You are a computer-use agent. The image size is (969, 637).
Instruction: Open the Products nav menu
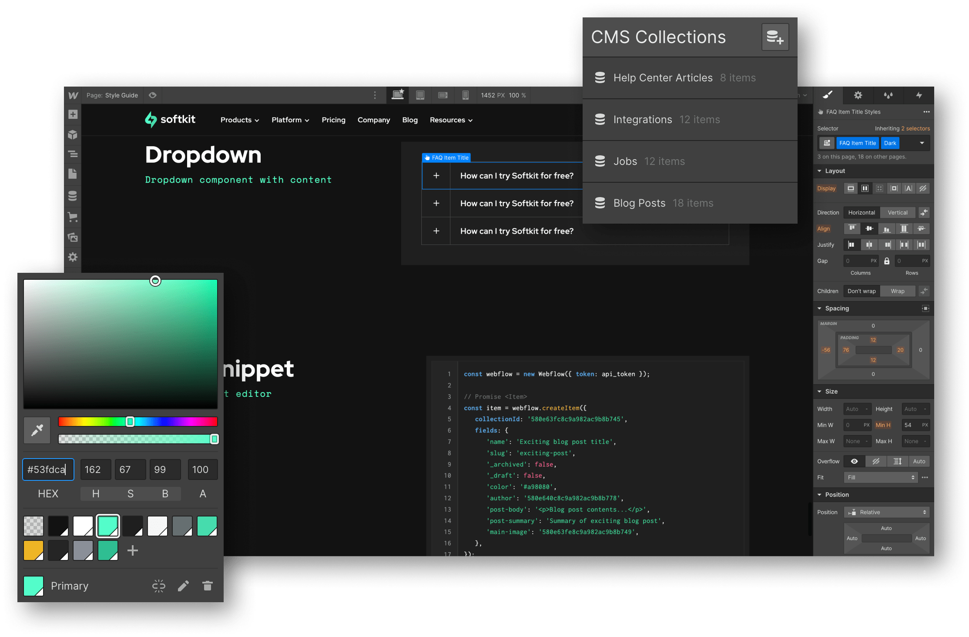(x=239, y=120)
